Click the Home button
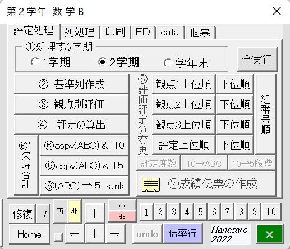The image size is (290, 249). pos(29,234)
